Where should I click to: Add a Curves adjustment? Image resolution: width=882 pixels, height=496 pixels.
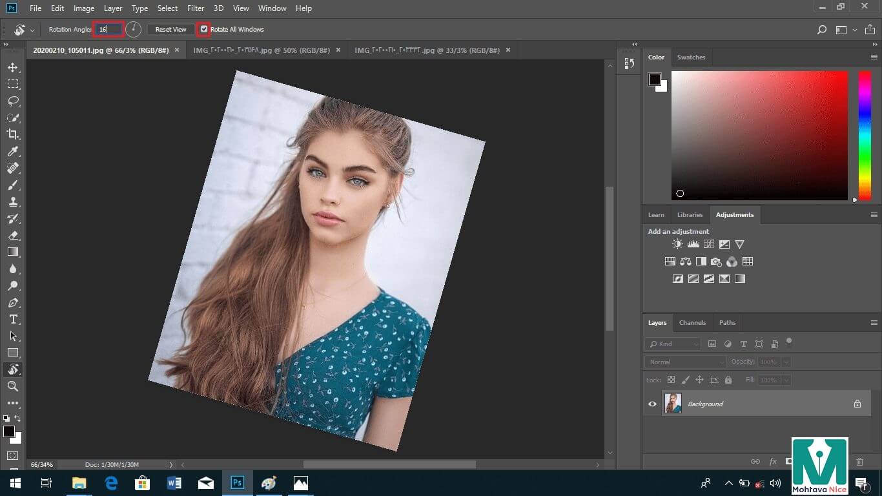click(708, 244)
